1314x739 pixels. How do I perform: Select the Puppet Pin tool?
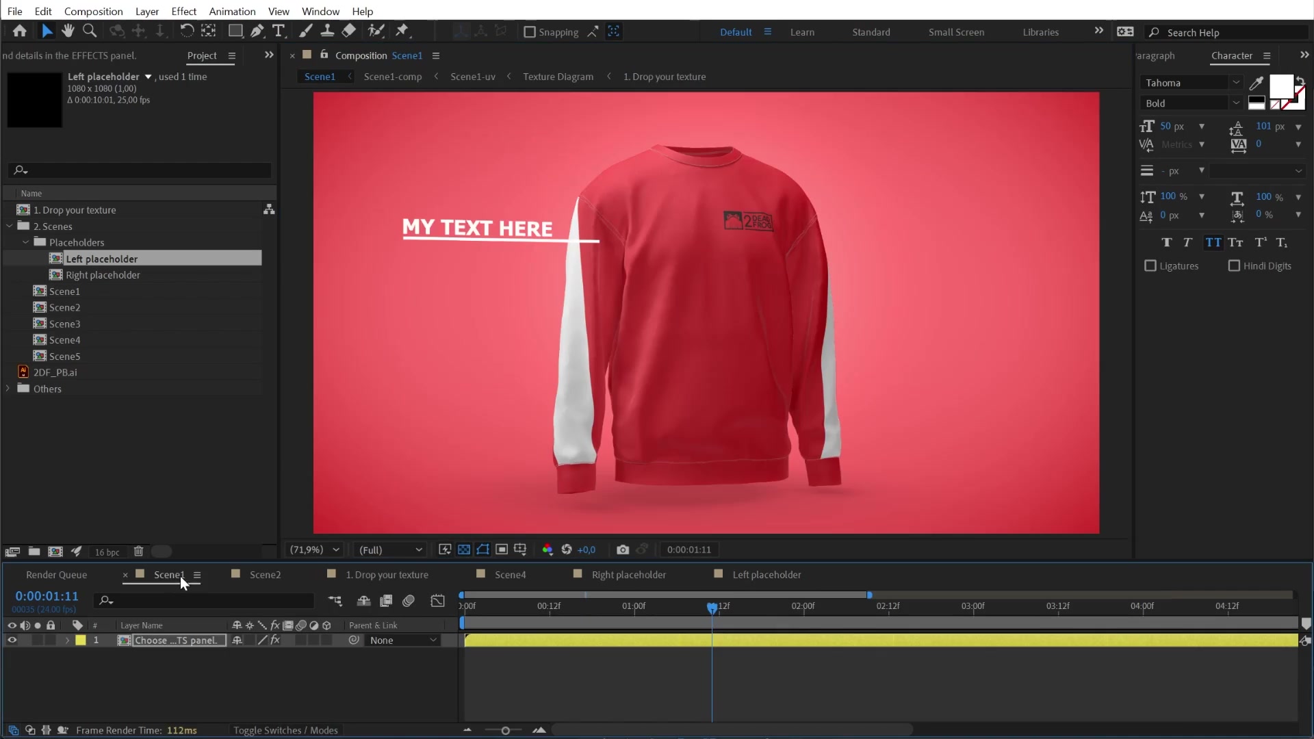point(402,31)
